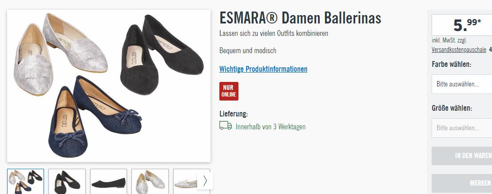Image resolution: width=492 pixels, height=194 pixels.
Task: Select the silver shoe side-view thumbnail
Action: [x=186, y=182]
